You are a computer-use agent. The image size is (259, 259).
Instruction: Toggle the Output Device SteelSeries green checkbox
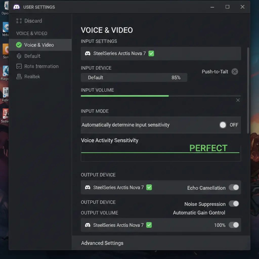coord(149,187)
